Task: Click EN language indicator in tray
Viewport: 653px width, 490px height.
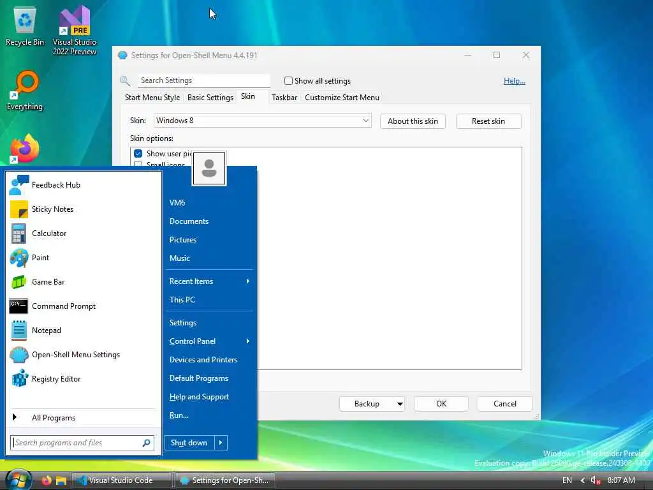Action: (567, 480)
